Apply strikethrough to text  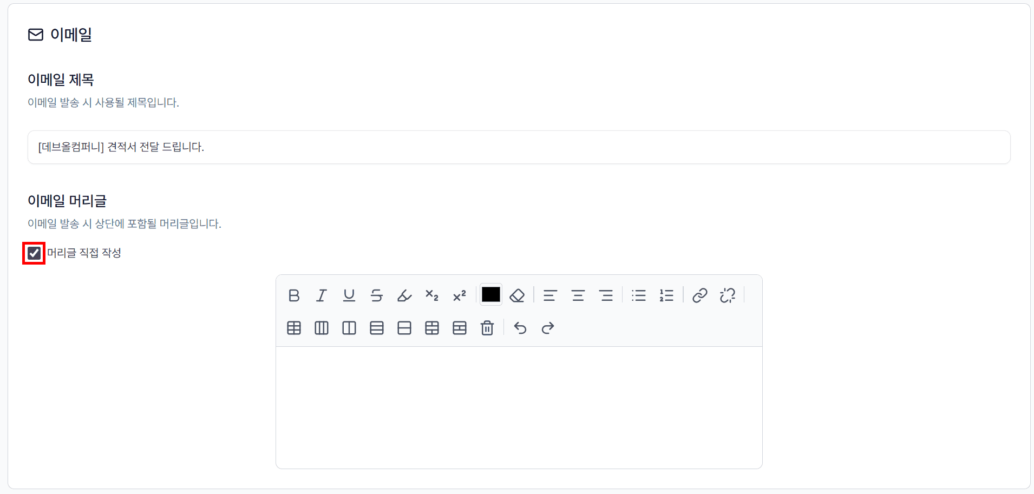pos(377,295)
